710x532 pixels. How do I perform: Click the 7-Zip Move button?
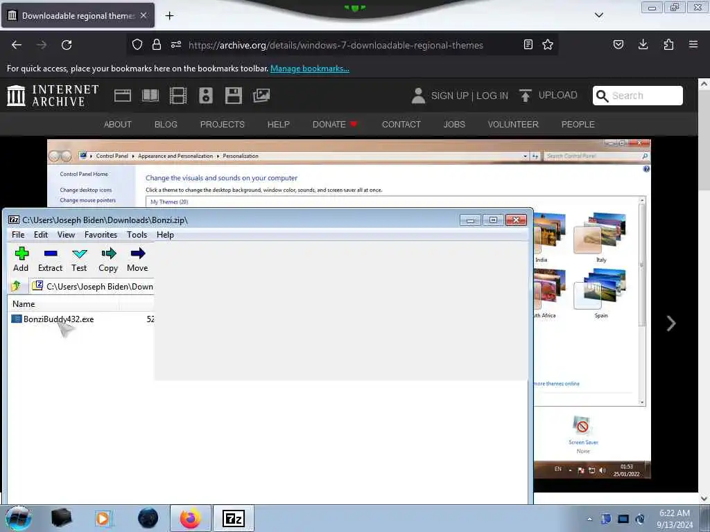pyautogui.click(x=137, y=260)
